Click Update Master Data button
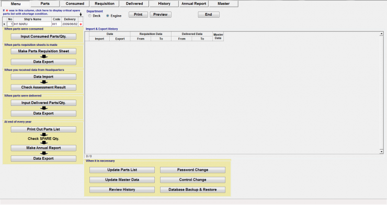 tap(122, 180)
